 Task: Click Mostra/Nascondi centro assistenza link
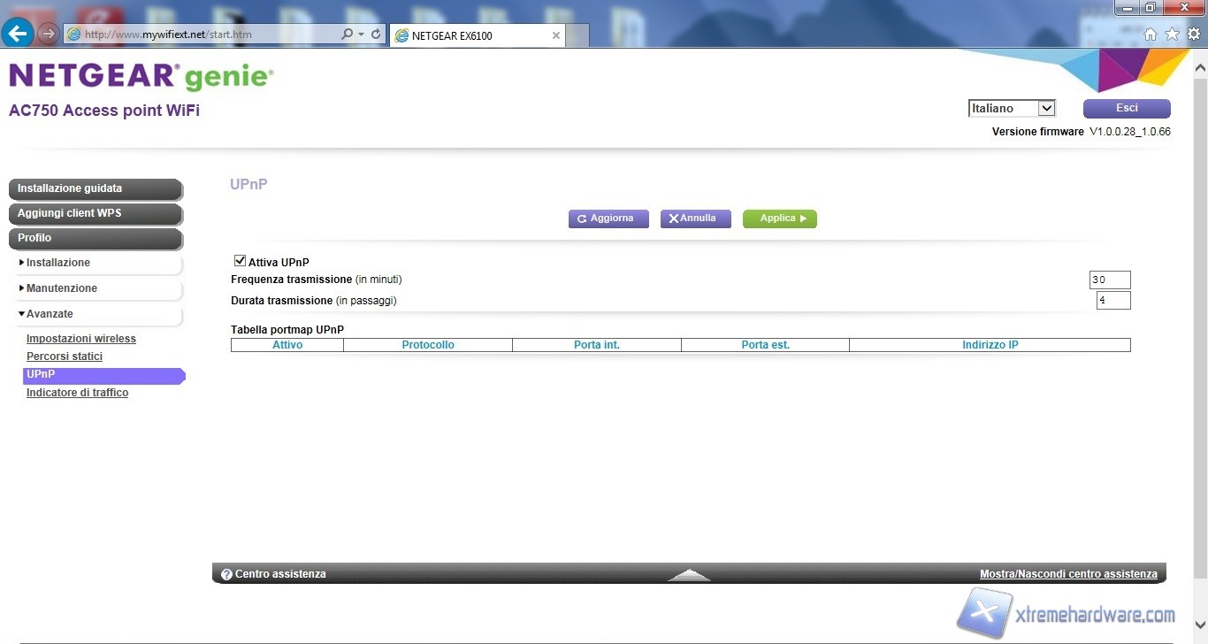click(x=1068, y=574)
